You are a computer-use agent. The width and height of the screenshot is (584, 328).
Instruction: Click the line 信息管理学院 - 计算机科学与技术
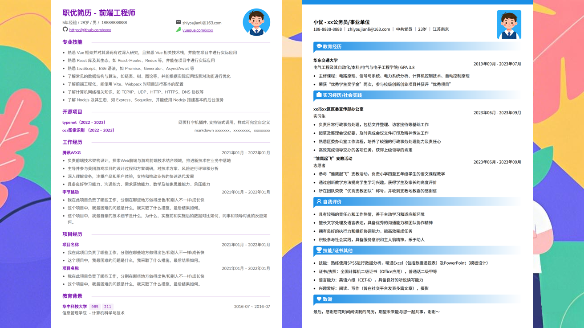[93, 313]
